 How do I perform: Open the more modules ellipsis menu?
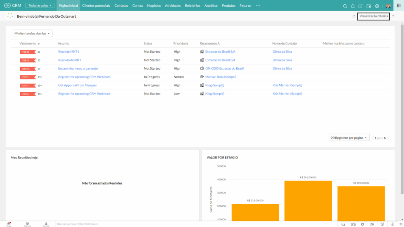(258, 6)
